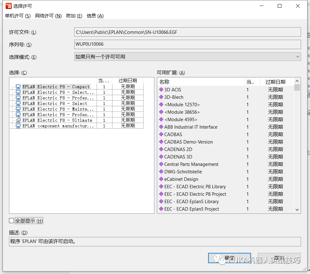Click the diamond icon beside EEC - ECAD Eplan5 Library

(161, 201)
